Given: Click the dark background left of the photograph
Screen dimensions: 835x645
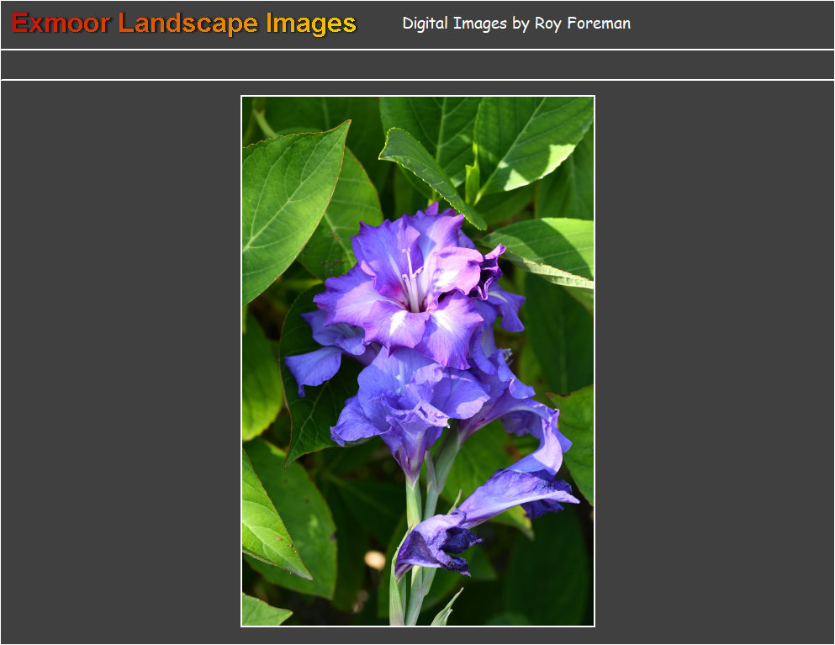Looking at the screenshot, I should [118, 362].
